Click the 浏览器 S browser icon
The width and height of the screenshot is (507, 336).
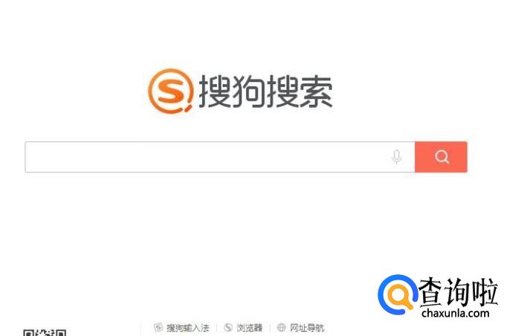click(228, 328)
